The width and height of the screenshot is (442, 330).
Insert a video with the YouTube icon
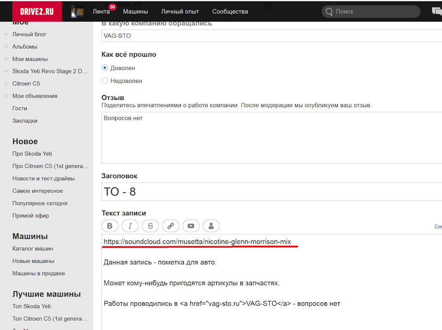coord(191,226)
